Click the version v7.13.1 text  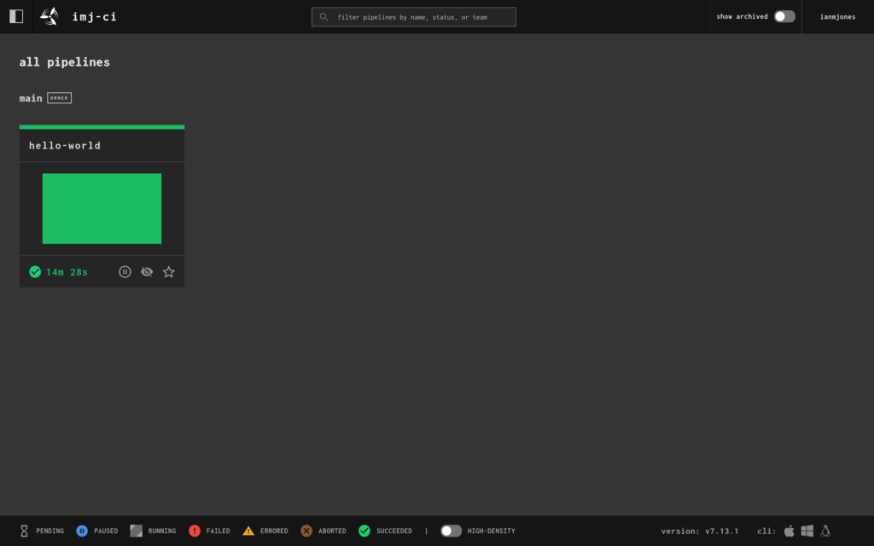[700, 531]
